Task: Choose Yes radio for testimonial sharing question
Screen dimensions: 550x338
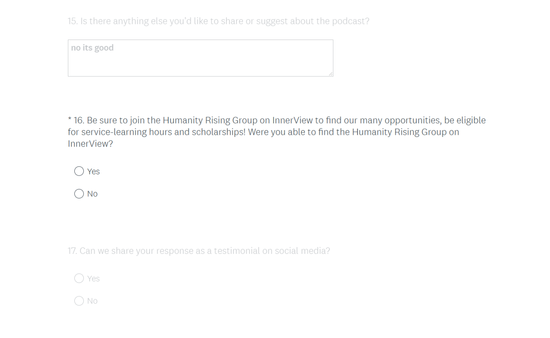Action: (x=79, y=278)
